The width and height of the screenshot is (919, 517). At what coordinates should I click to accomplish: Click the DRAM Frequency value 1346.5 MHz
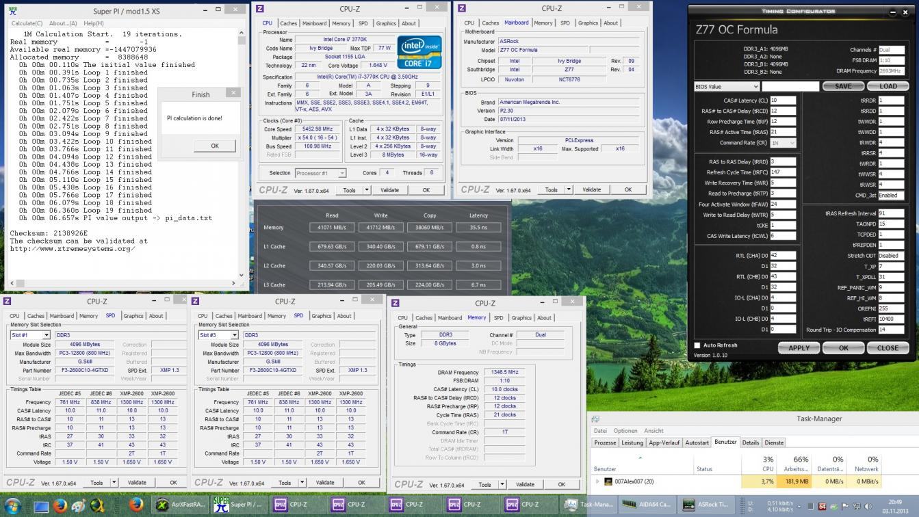coord(505,373)
